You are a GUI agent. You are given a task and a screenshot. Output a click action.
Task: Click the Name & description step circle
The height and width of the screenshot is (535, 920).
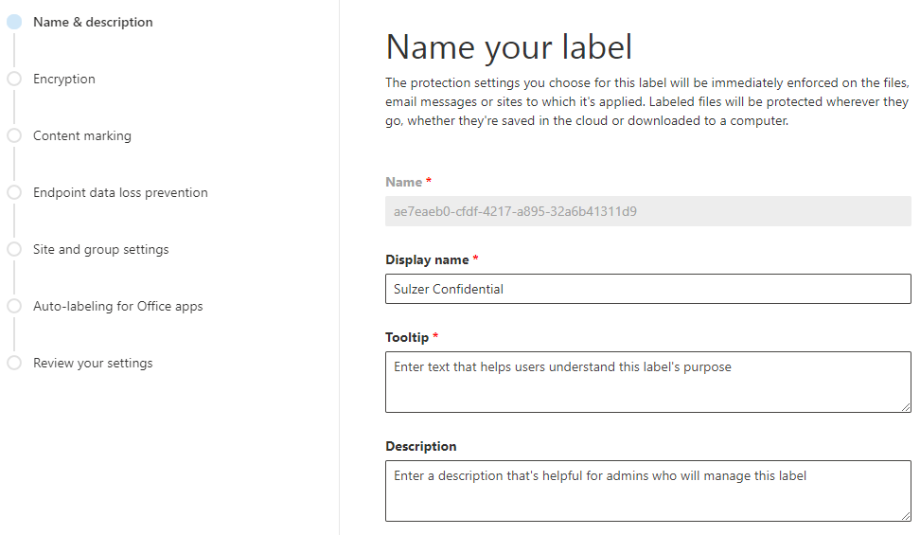tap(14, 22)
